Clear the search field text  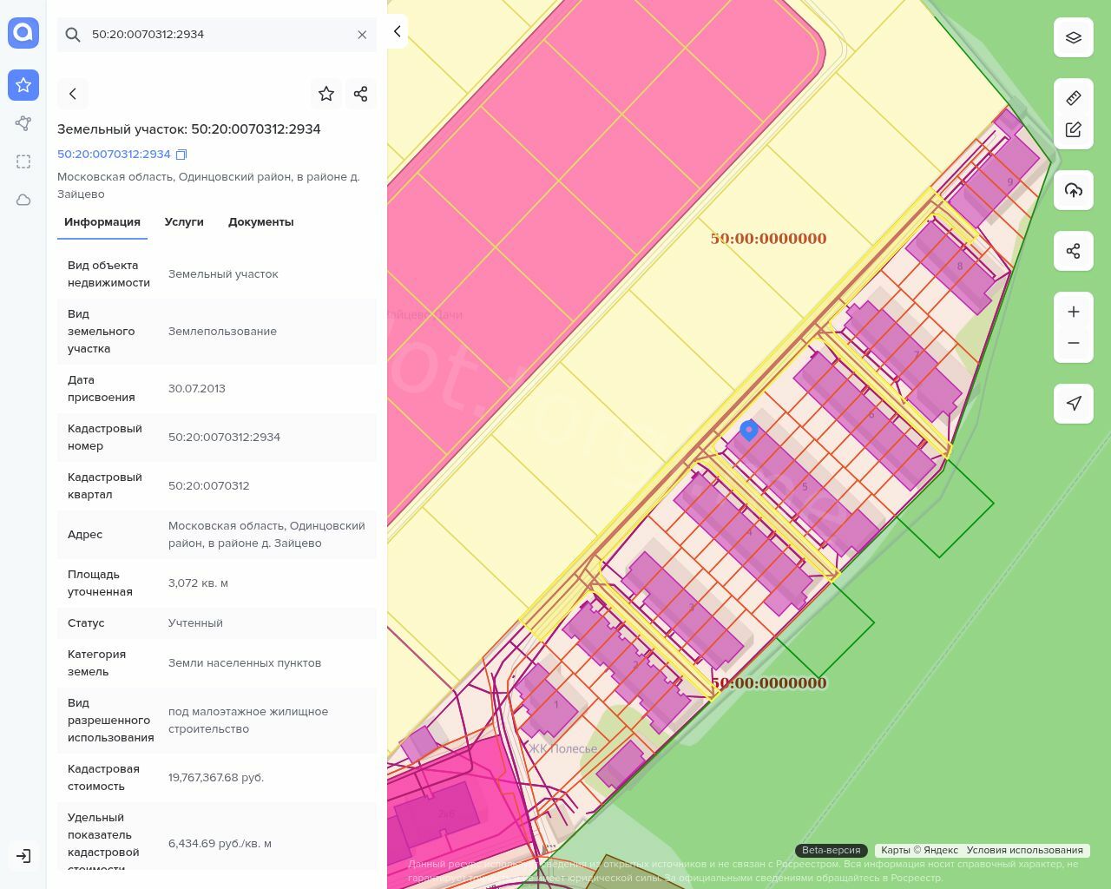point(362,35)
